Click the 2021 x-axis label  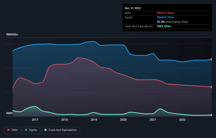click(x=153, y=120)
